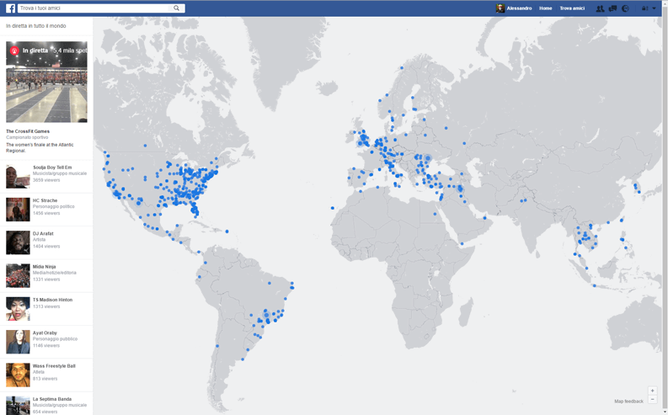This screenshot has width=668, height=415.
Task: Open the privacy shortcuts lock icon
Action: (644, 8)
